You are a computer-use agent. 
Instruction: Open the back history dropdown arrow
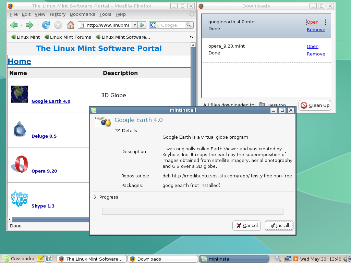click(x=22, y=25)
